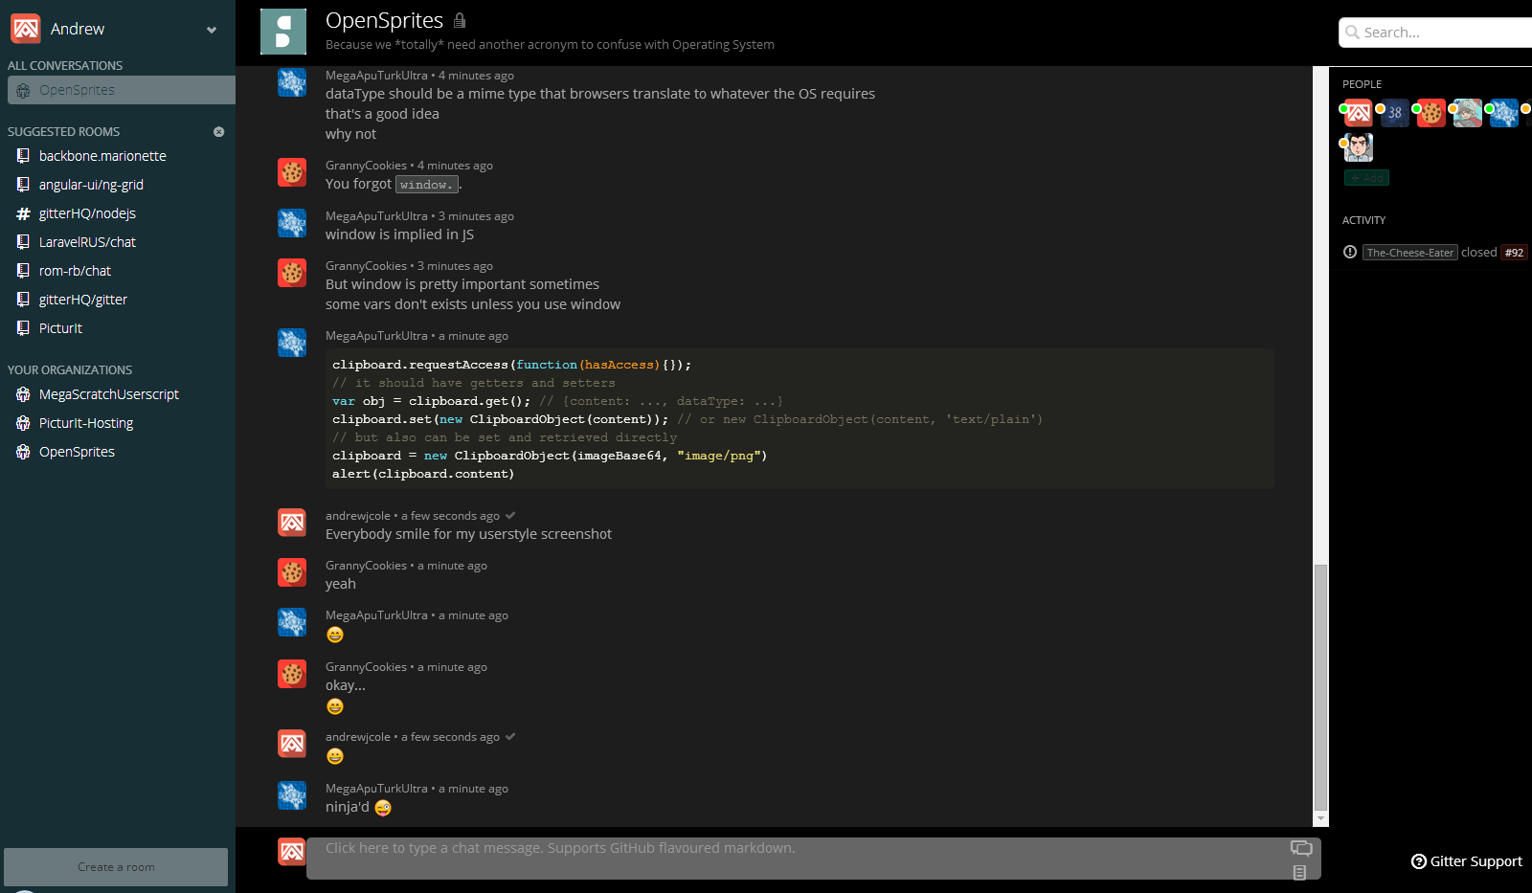Click the cookie avatar in People
The image size is (1532, 893).
1431,114
